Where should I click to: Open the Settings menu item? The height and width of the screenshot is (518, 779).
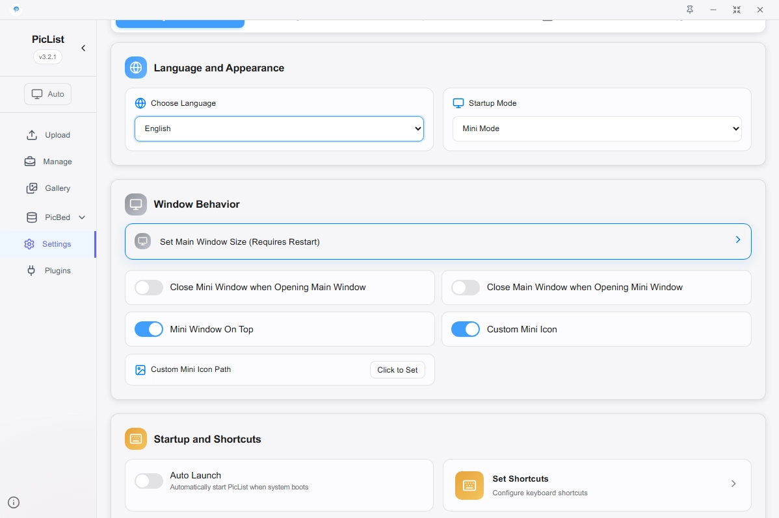click(x=56, y=244)
